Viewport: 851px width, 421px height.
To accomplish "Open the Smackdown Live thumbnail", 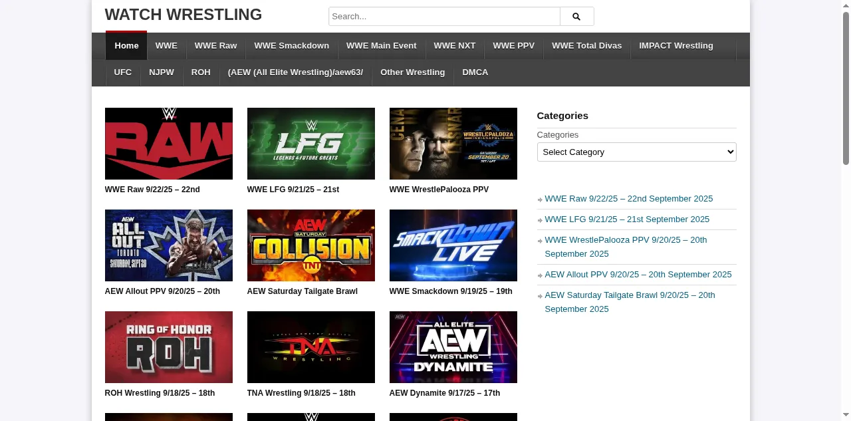I will (453, 245).
